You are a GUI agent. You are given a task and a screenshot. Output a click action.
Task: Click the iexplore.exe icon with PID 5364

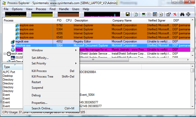coord(17,29)
